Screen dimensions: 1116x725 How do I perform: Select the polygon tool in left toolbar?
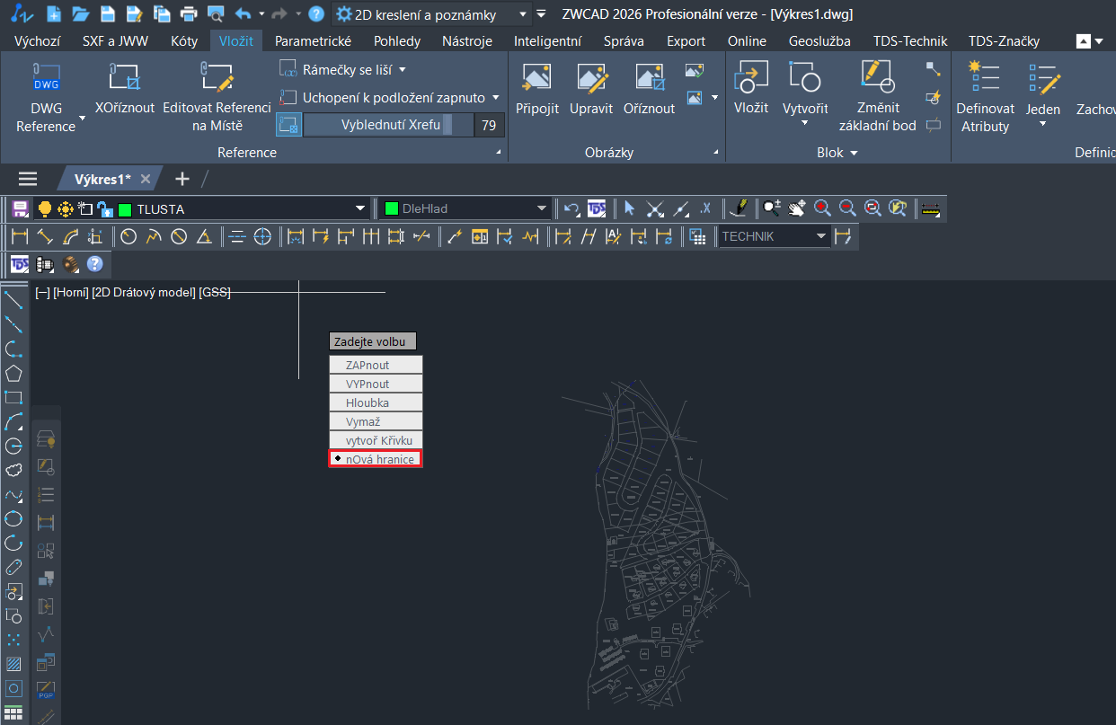(13, 373)
